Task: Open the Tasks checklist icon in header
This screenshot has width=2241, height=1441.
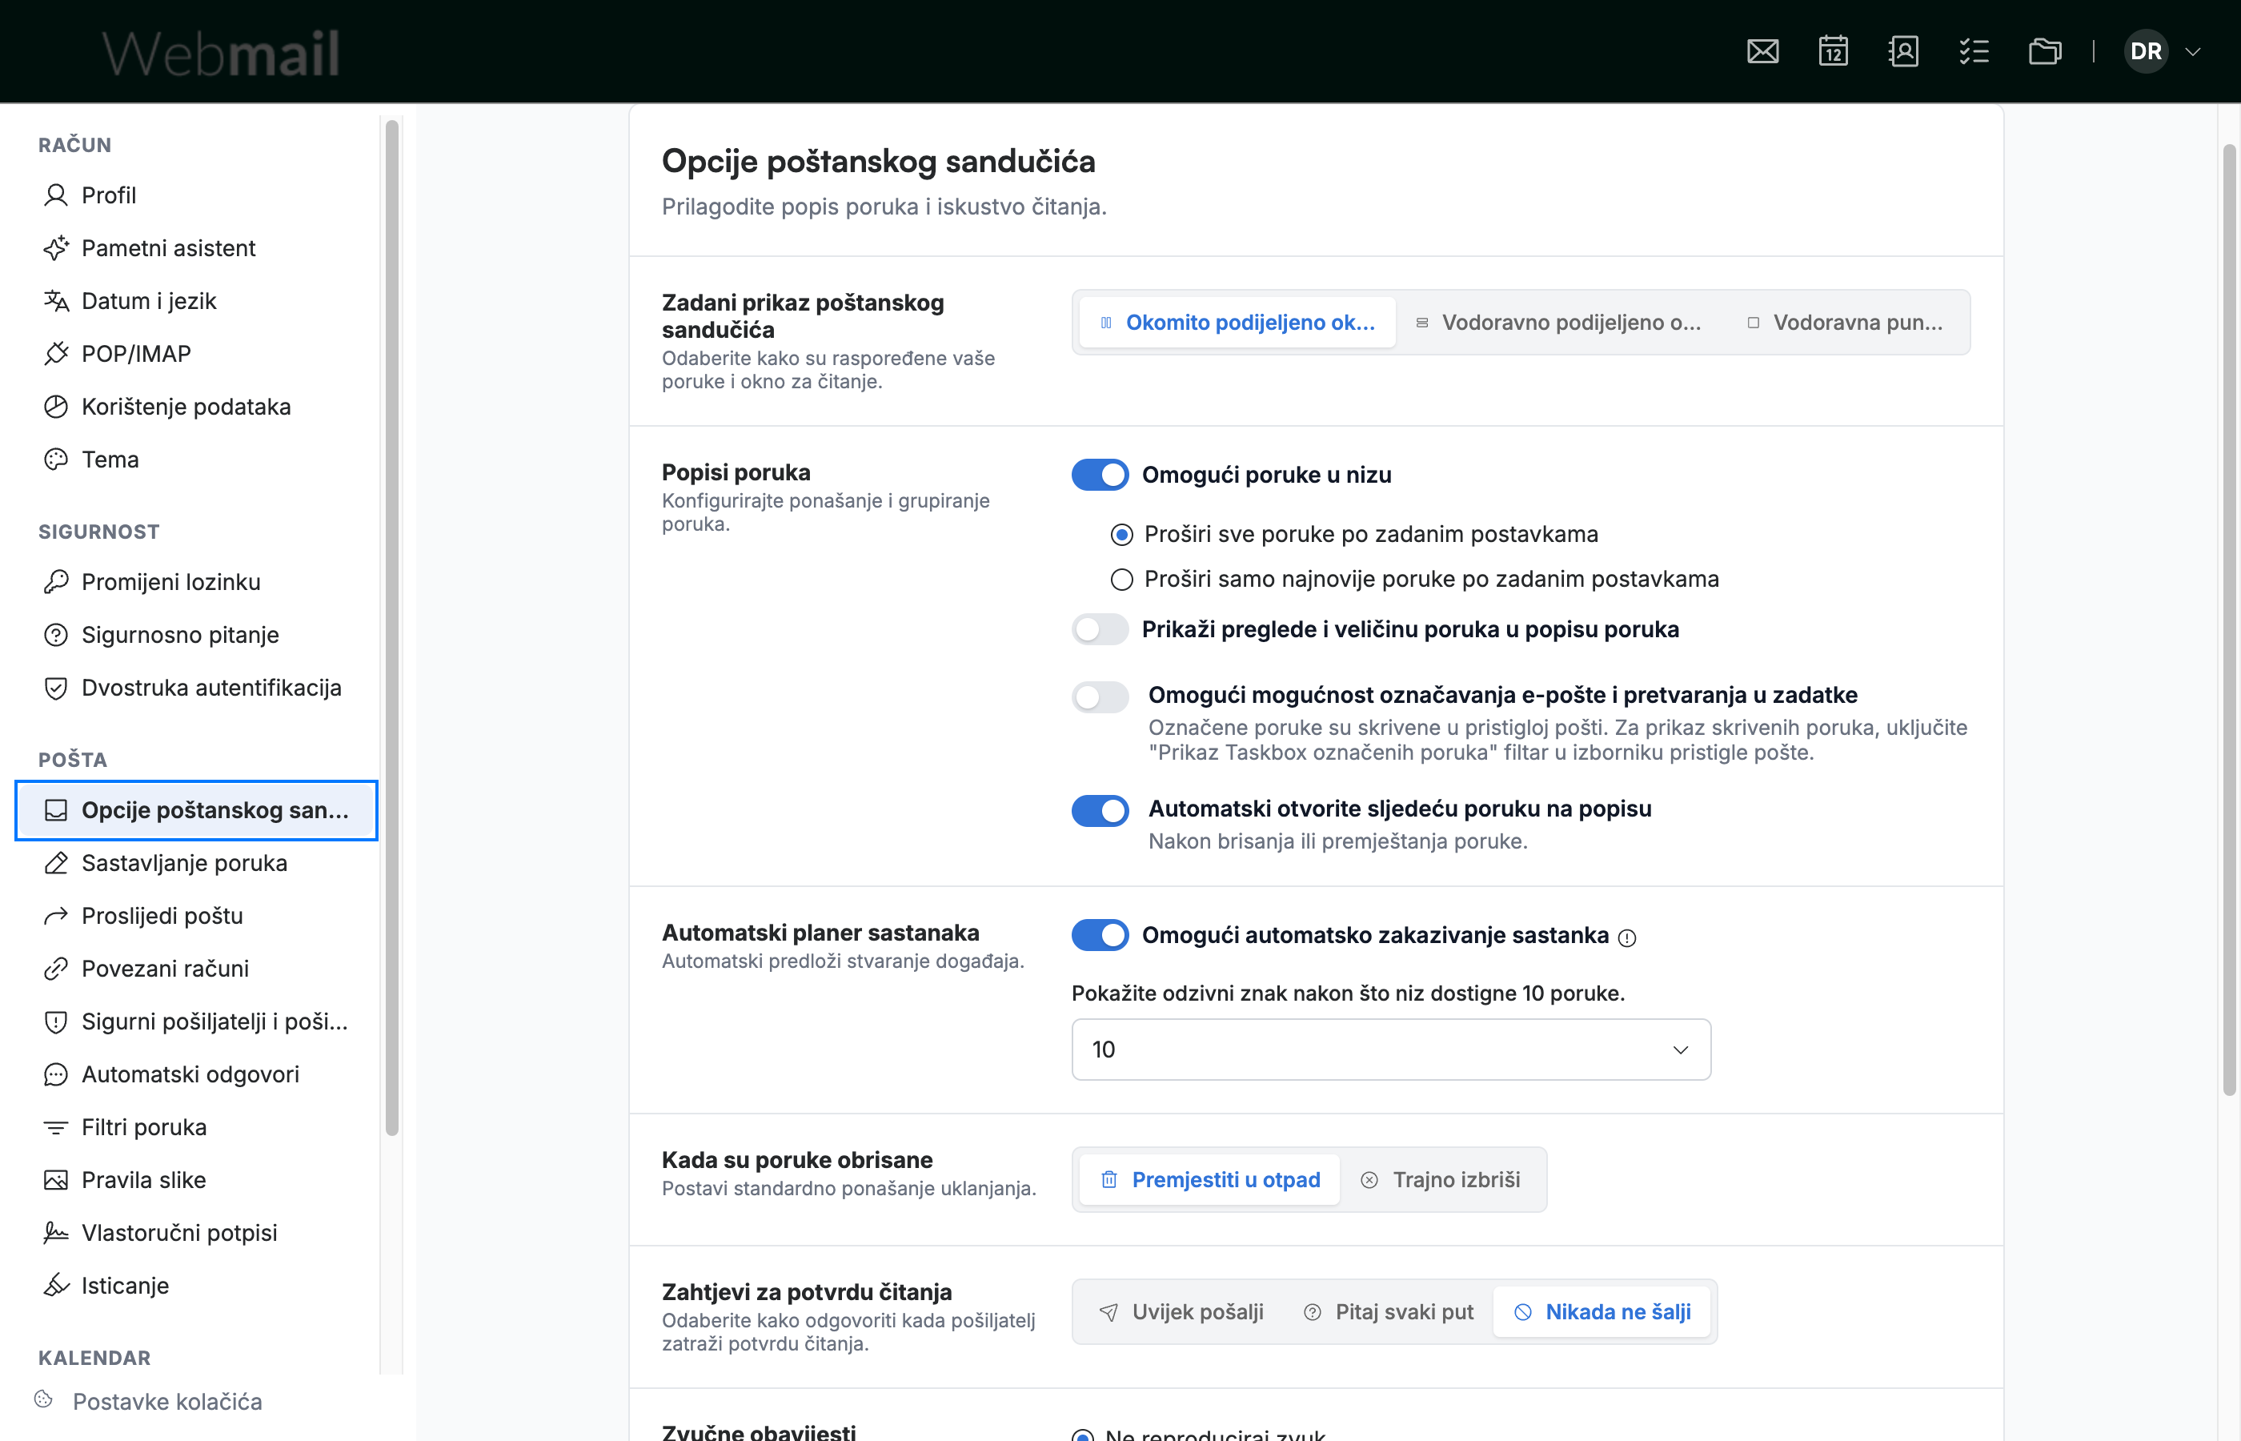Action: [x=1974, y=51]
